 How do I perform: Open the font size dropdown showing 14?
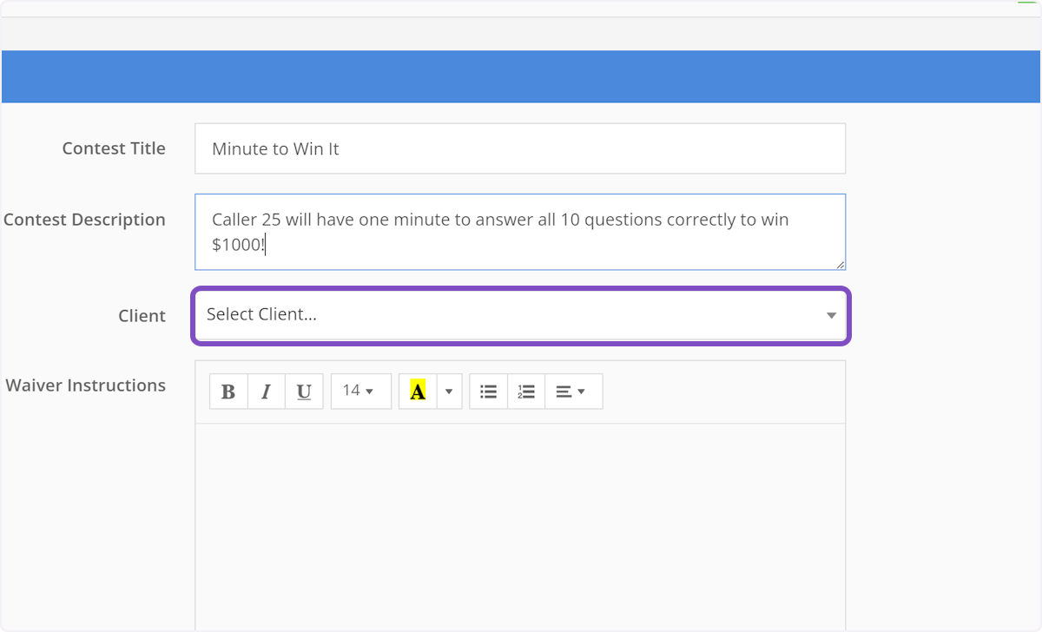[360, 391]
